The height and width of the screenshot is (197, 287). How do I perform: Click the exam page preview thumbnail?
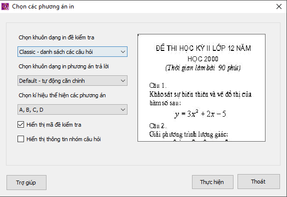(201, 88)
